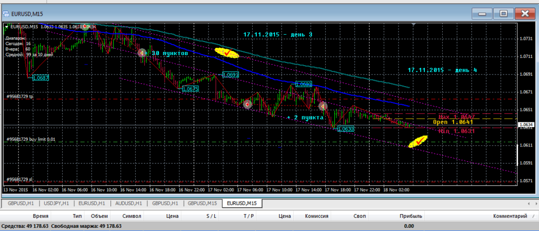The width and height of the screenshot is (539, 231).
Task: Select the + 30 пунктов text label
Action: [167, 54]
